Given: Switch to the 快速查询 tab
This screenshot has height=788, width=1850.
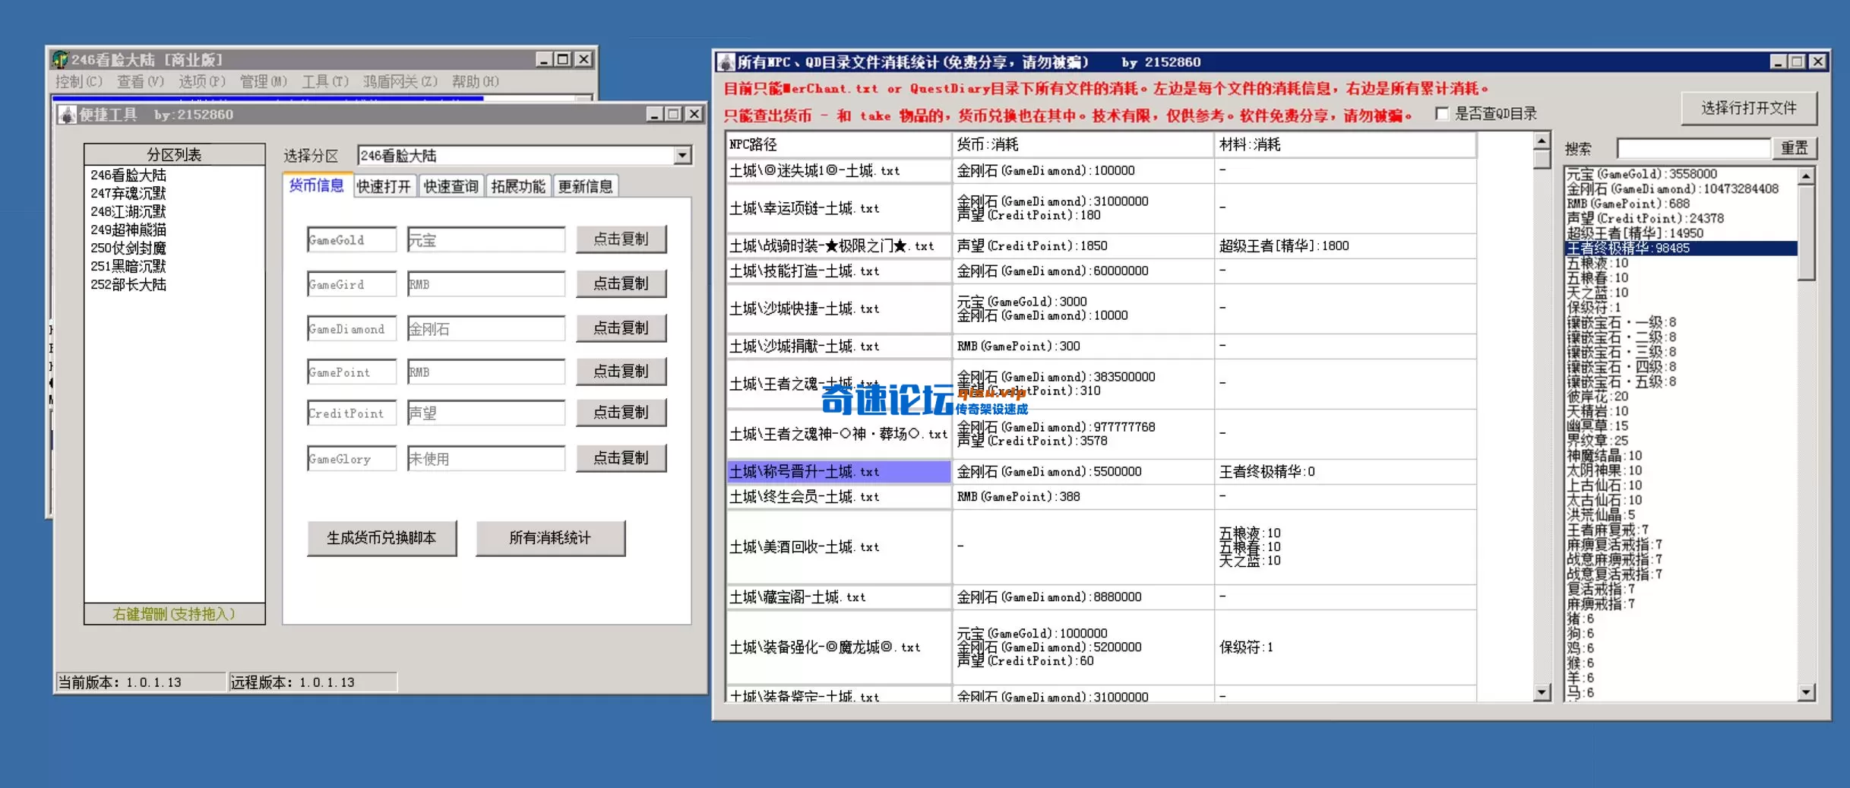Looking at the screenshot, I should (x=451, y=185).
